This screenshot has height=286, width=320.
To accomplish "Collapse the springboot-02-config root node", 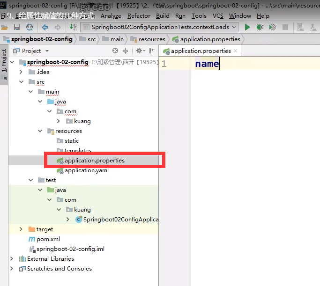I will pos(12,62).
